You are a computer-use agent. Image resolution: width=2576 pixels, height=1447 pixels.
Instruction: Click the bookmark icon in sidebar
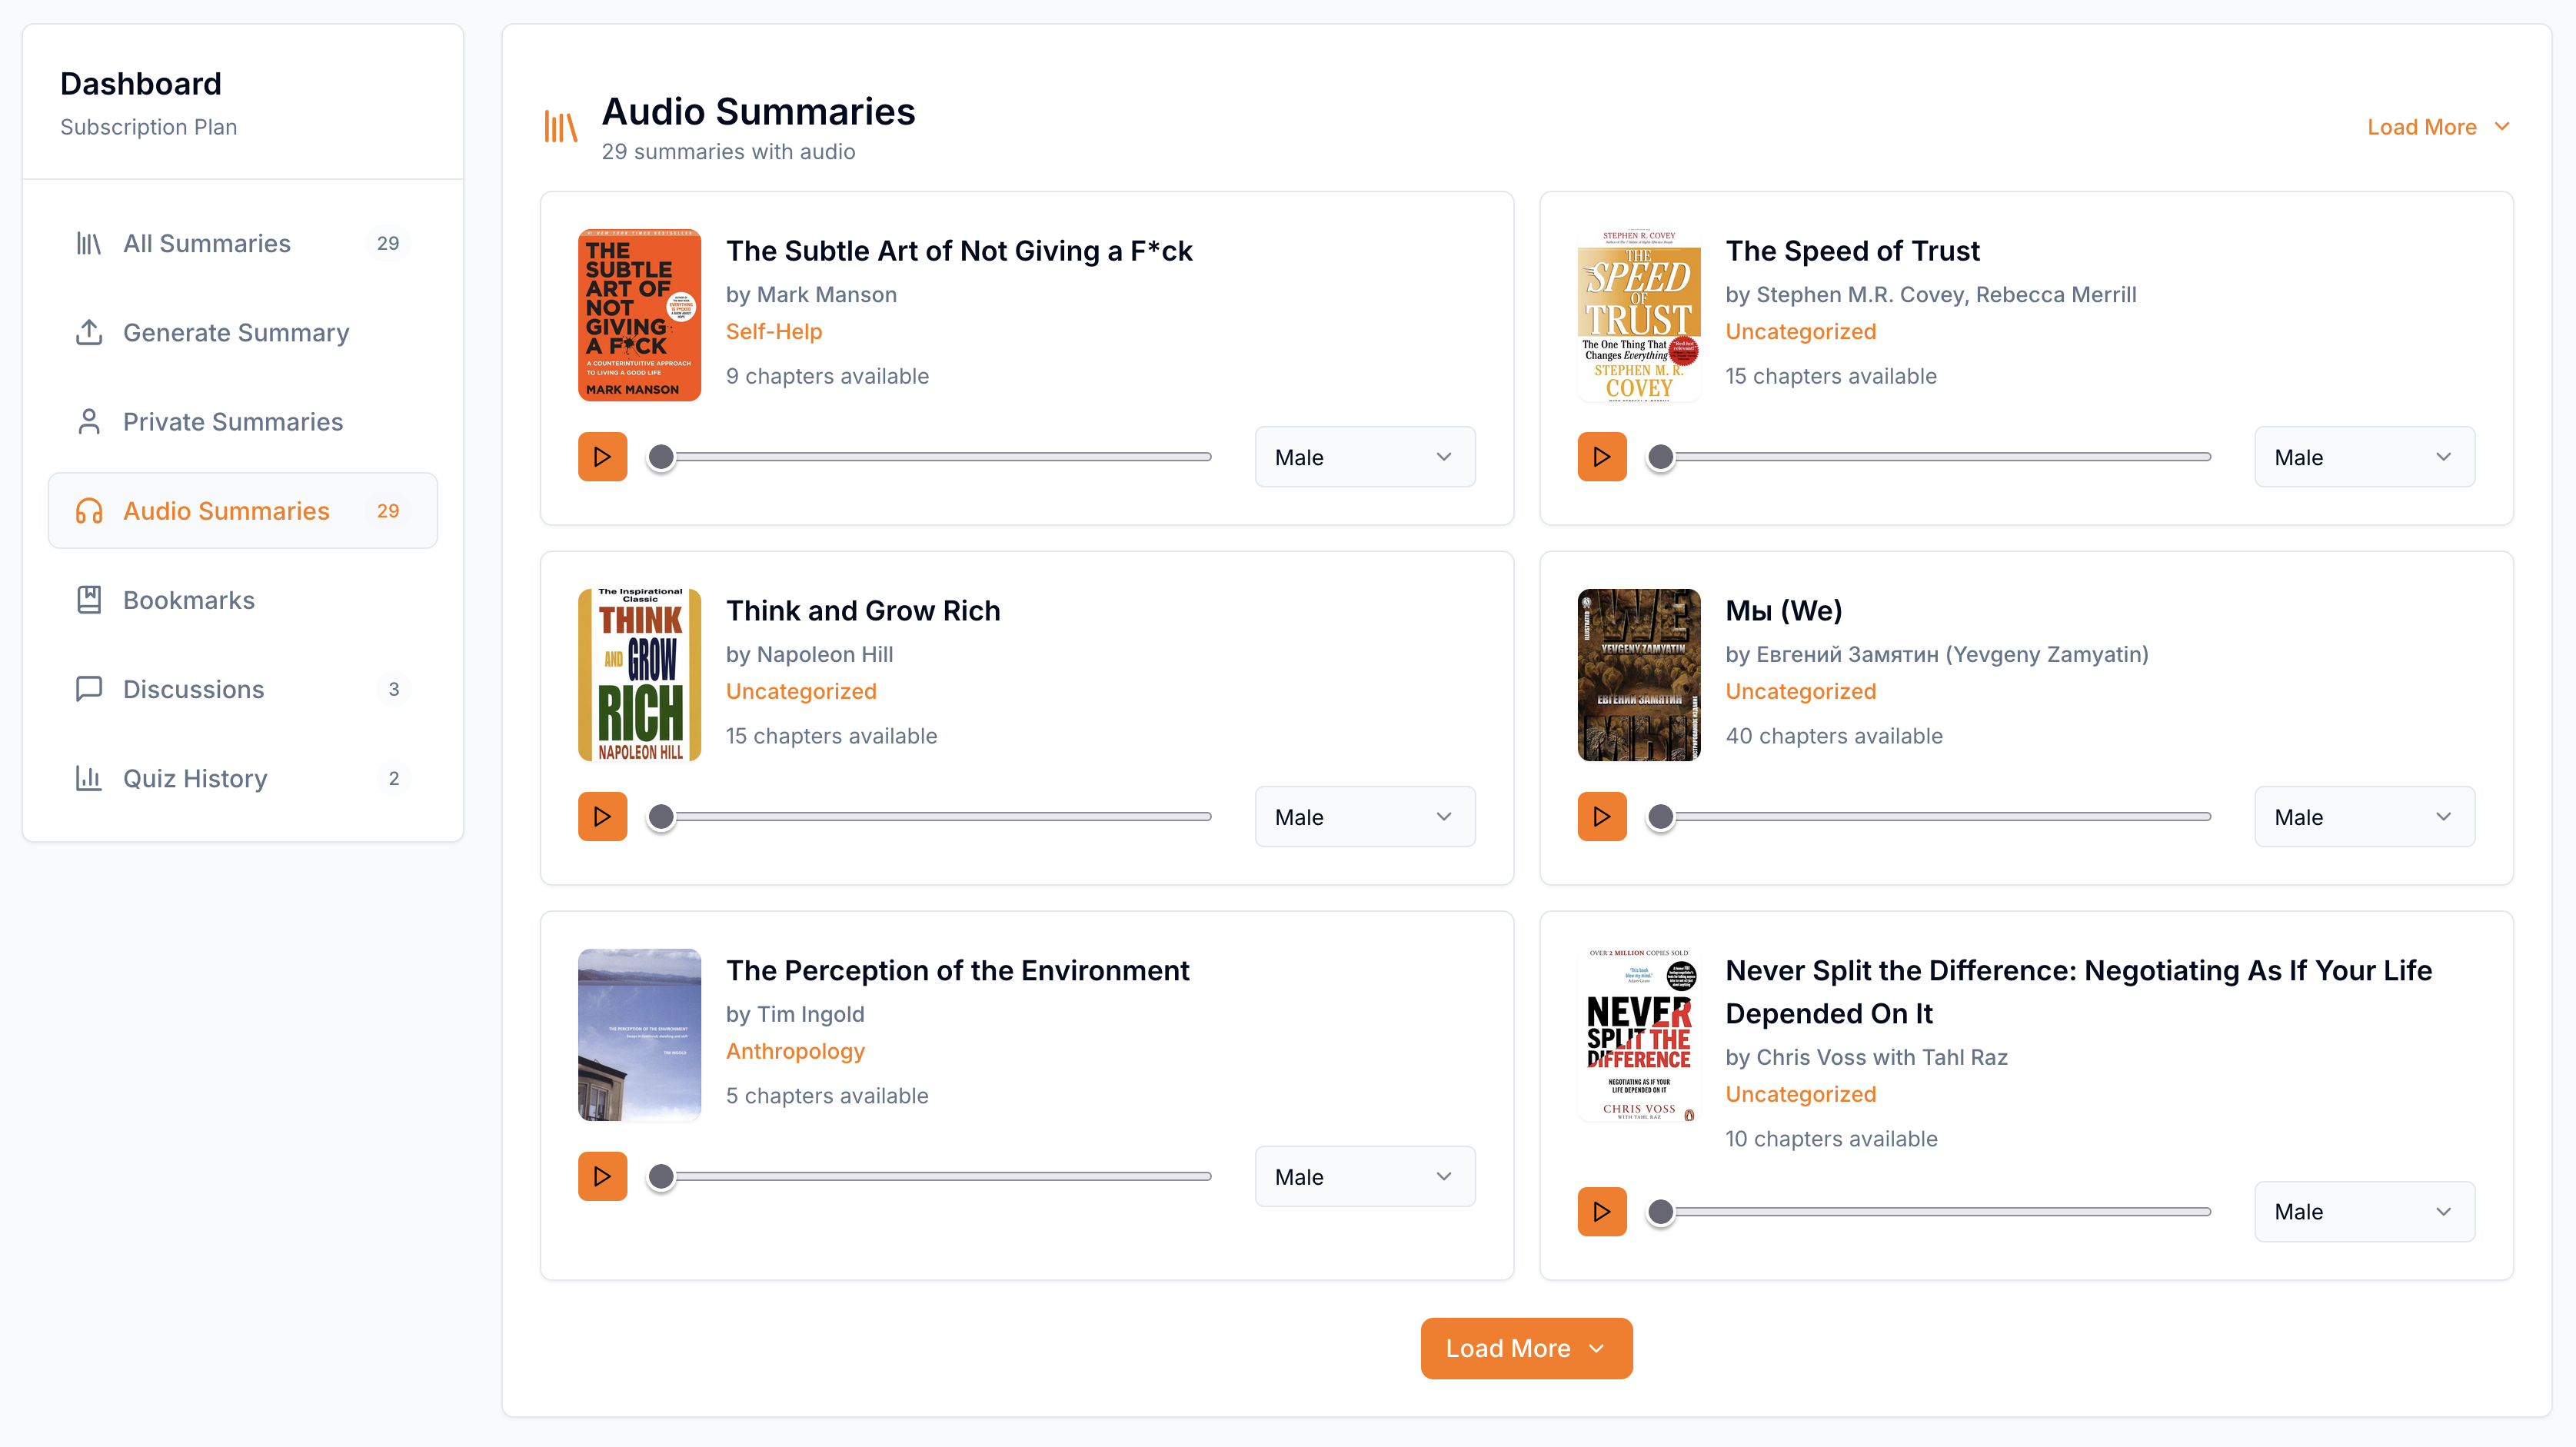89,600
